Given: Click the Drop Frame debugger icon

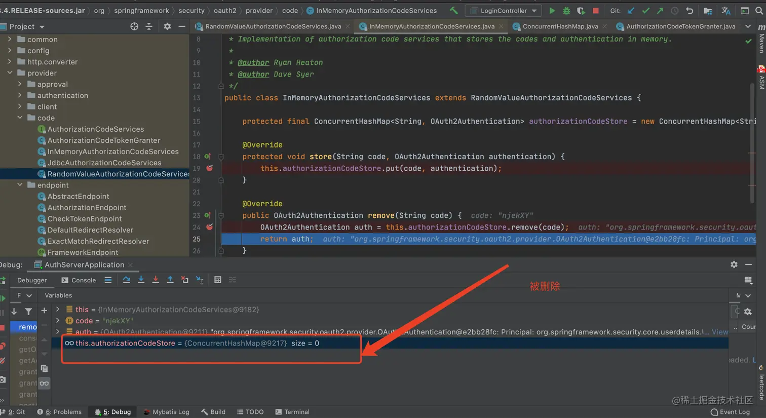Looking at the screenshot, I should (185, 280).
